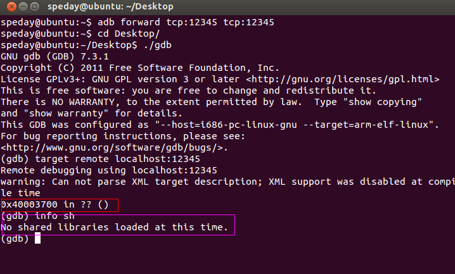Viewport: 455px width, 274px height.
Task: Select the 0x40003700 in ?? () address line
Action: pos(55,204)
